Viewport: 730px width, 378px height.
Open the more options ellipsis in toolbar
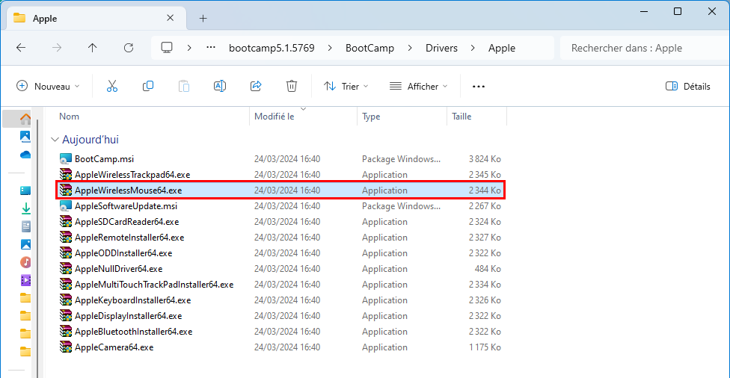coord(479,87)
